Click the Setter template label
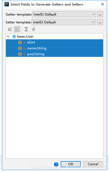Image resolution: width=109 pixels, height=172 pixels. [18, 22]
